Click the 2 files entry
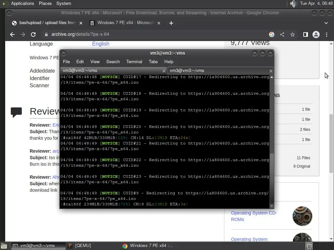The image size is (334, 250). [305, 130]
